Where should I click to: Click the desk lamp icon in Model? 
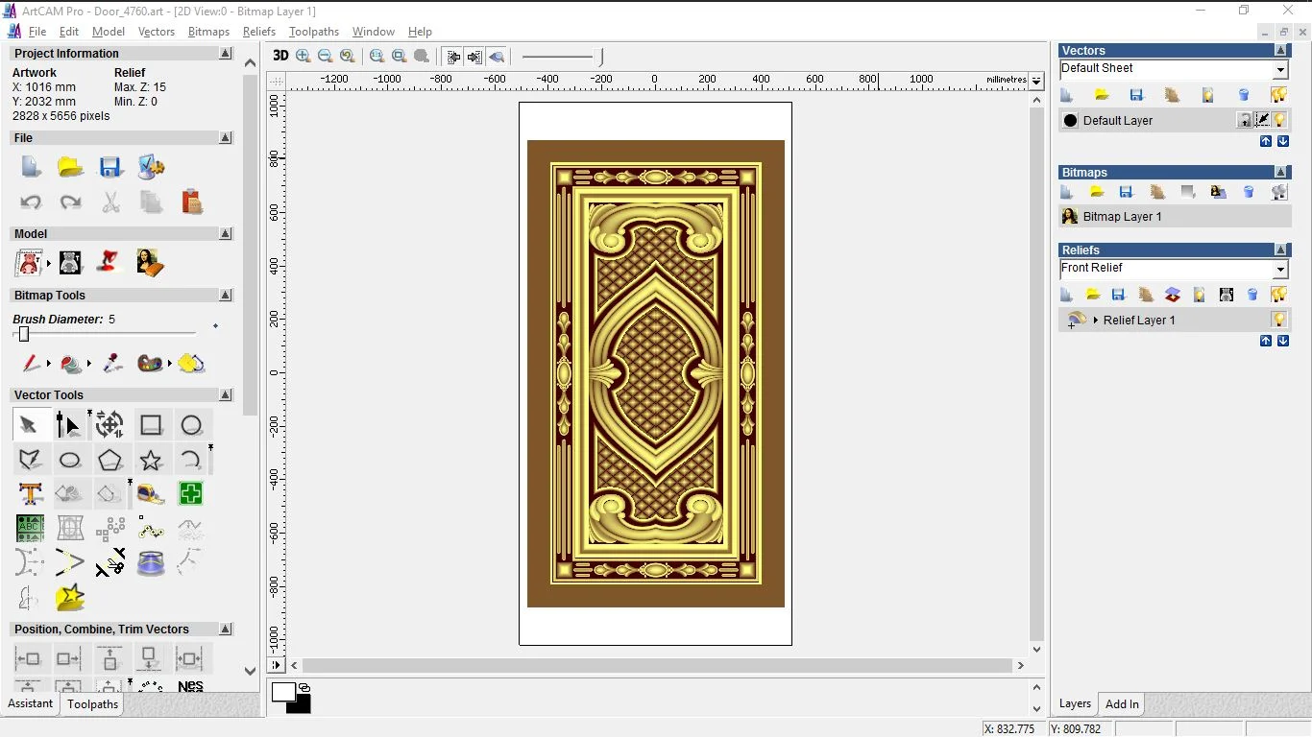point(110,261)
